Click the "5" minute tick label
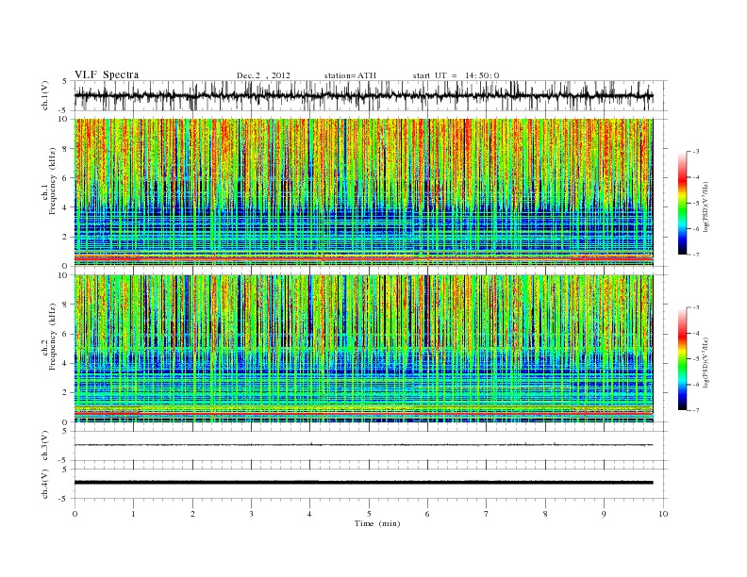 [369, 514]
